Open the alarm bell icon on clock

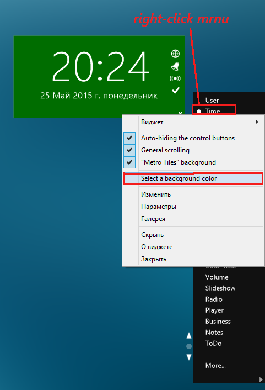[175, 66]
